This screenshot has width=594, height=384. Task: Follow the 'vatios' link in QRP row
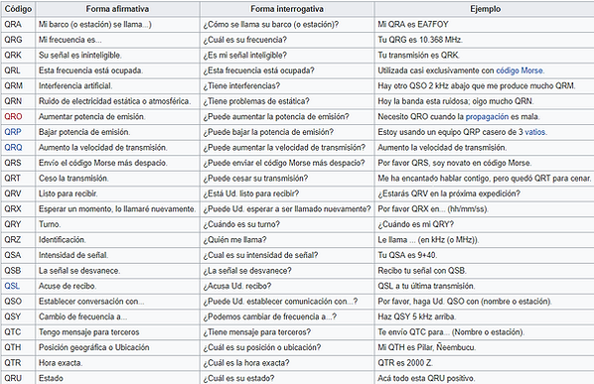click(535, 132)
